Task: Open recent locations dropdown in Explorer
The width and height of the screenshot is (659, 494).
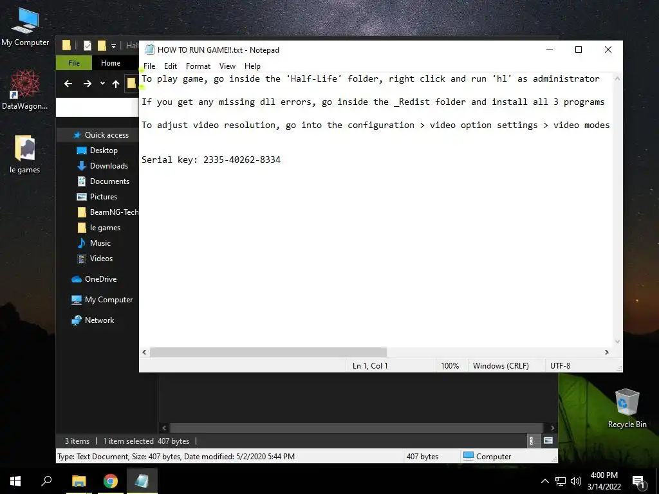Action: click(102, 83)
